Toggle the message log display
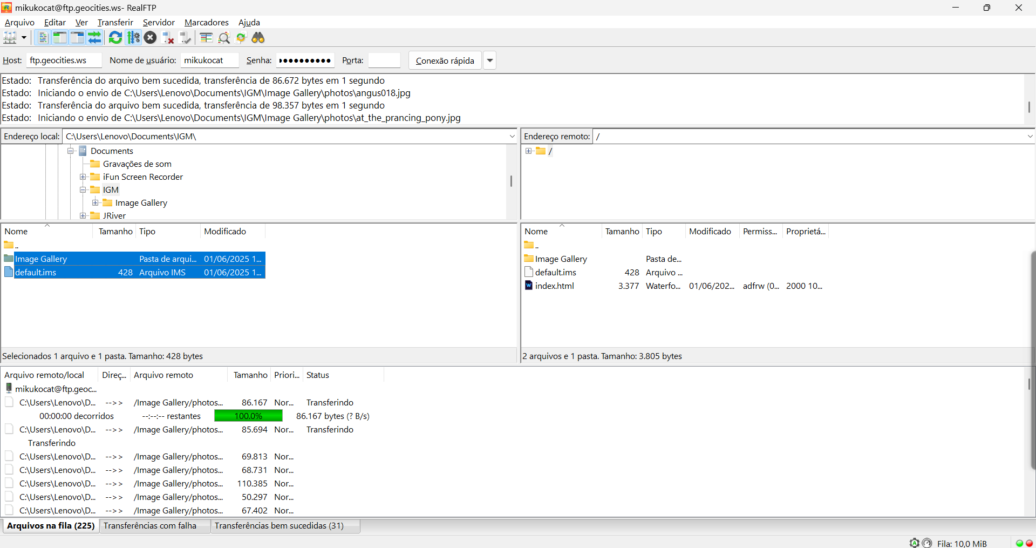 pyautogui.click(x=43, y=38)
